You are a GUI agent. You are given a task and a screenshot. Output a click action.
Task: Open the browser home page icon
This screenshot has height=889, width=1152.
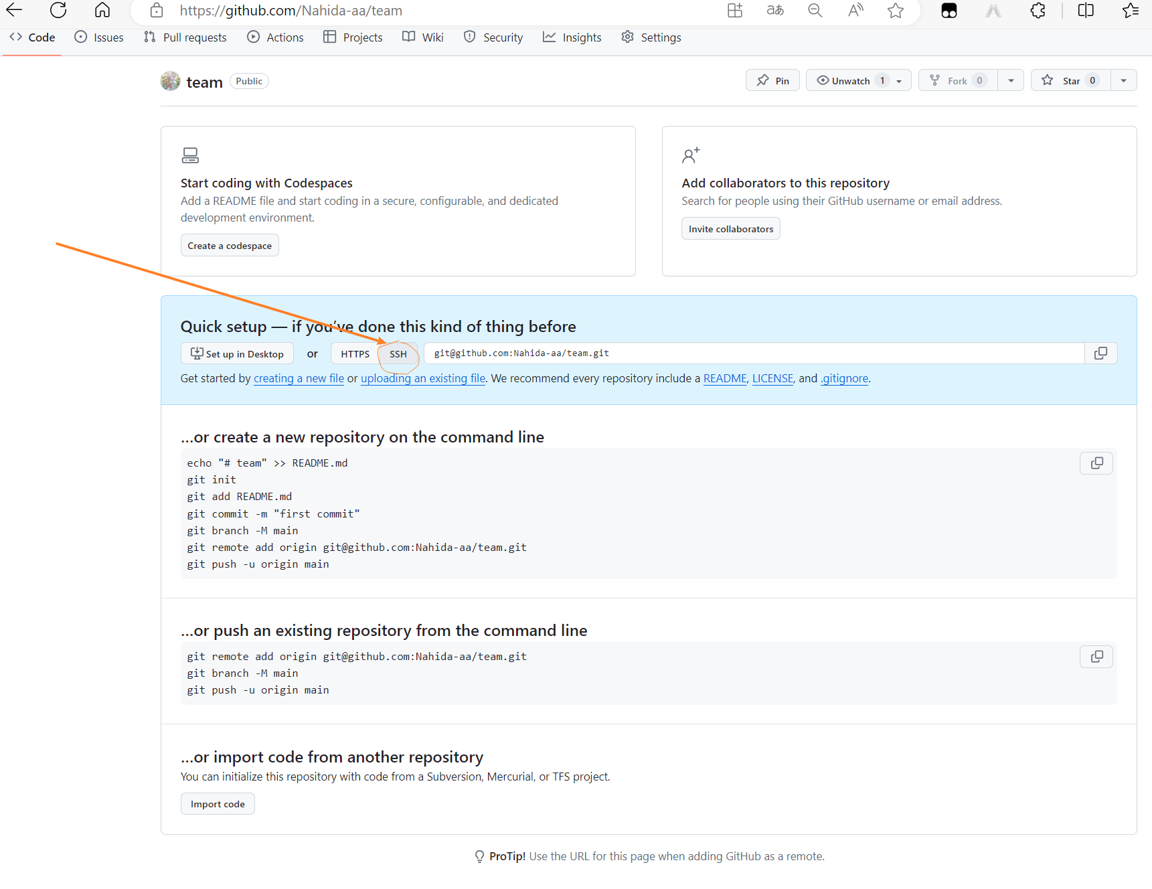[x=102, y=10]
